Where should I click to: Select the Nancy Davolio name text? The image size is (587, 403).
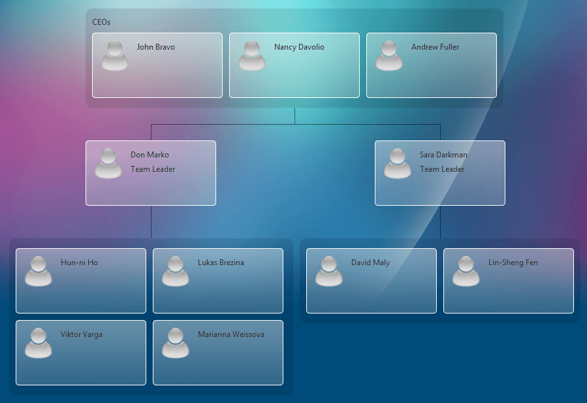[299, 47]
